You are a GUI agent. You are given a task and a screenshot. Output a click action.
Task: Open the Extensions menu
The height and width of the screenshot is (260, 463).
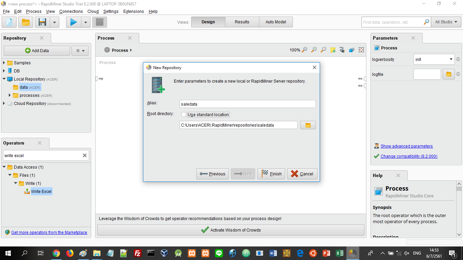pos(133,11)
